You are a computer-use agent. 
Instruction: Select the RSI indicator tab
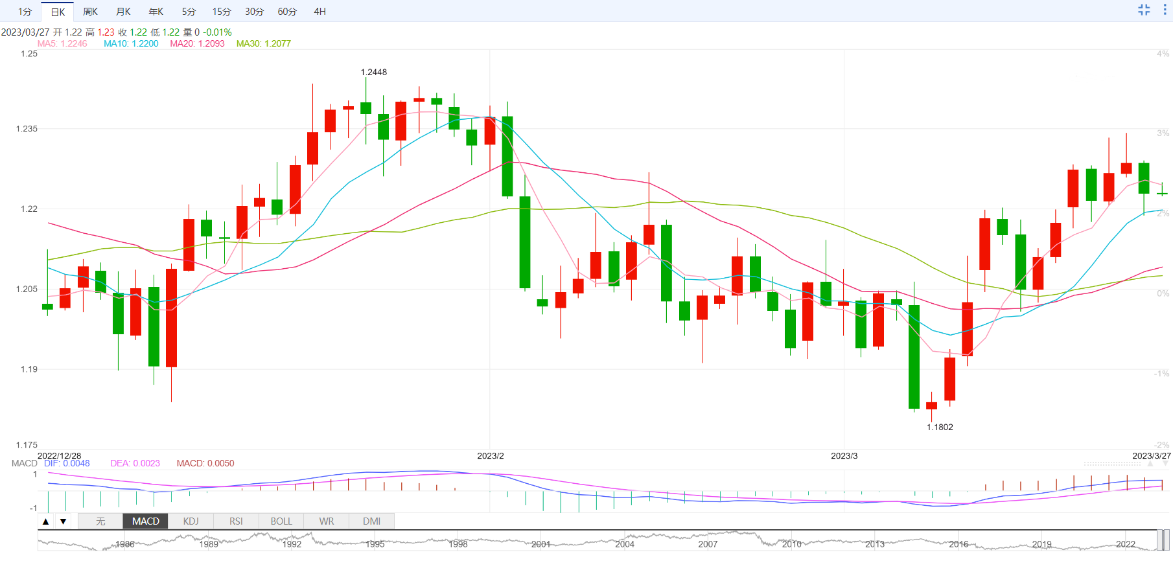point(236,521)
